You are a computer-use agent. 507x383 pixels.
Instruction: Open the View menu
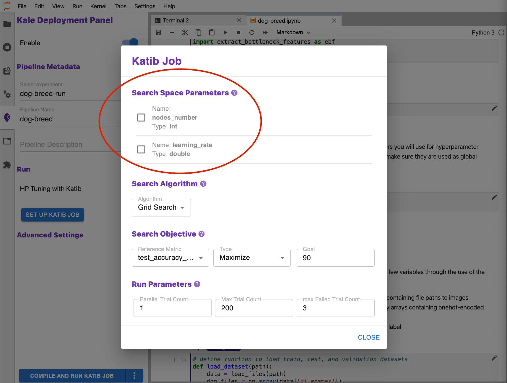coord(58,6)
